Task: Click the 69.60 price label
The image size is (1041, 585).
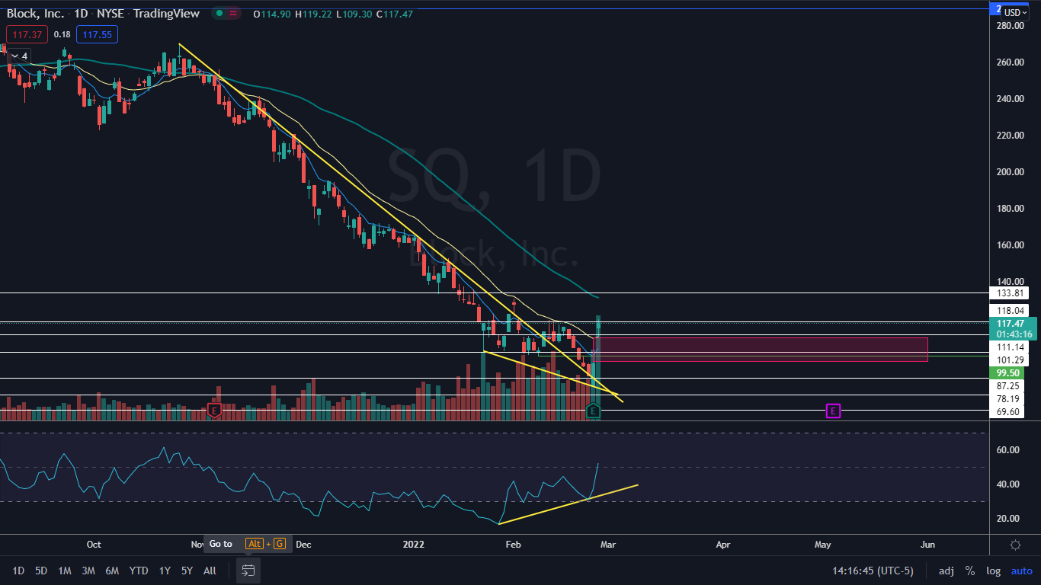Action: click(1008, 412)
